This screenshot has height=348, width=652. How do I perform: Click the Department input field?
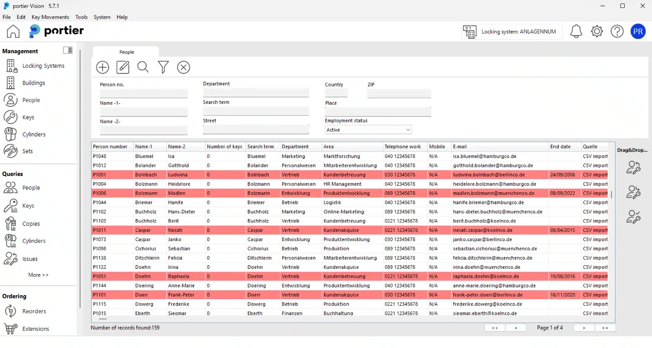tap(256, 93)
